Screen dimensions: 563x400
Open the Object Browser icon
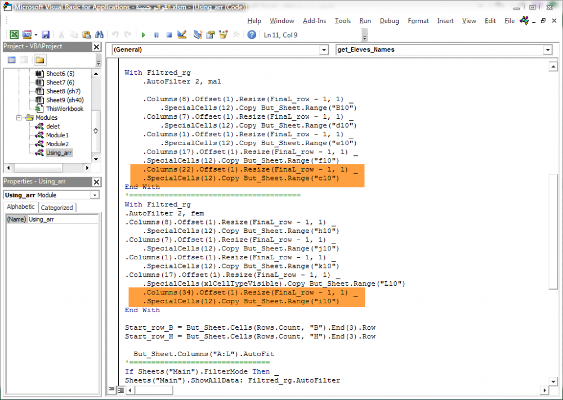(224, 35)
